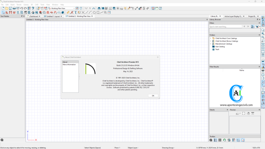Expand Chief Architect Core Catalogs folder
Viewport: 265px width, 149px height.
coord(211,38)
